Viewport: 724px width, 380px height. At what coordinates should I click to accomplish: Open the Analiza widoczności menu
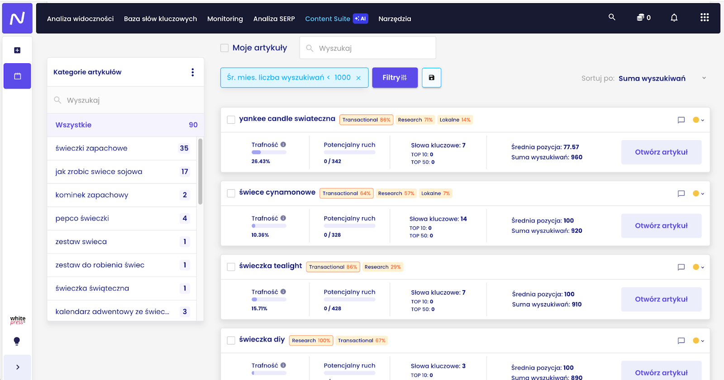[x=80, y=19]
